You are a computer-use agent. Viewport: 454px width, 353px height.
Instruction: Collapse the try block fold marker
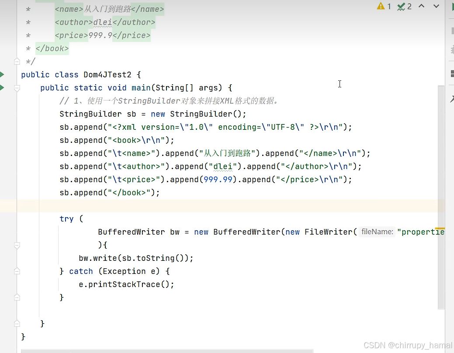click(x=17, y=246)
